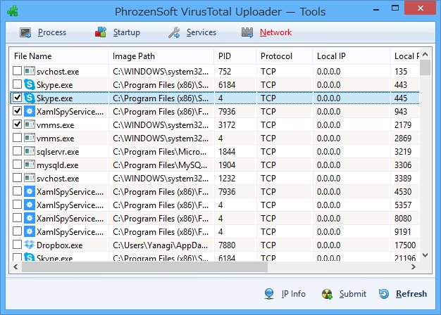Open IP Info for selection
Image resolution: width=441 pixels, height=315 pixels.
point(285,294)
